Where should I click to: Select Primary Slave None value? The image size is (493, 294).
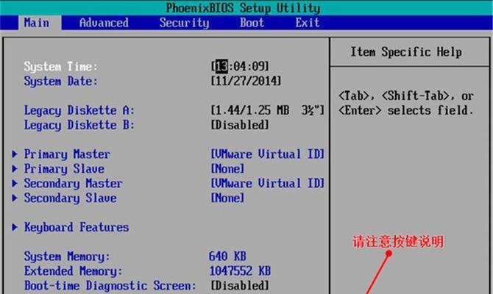pos(227,168)
